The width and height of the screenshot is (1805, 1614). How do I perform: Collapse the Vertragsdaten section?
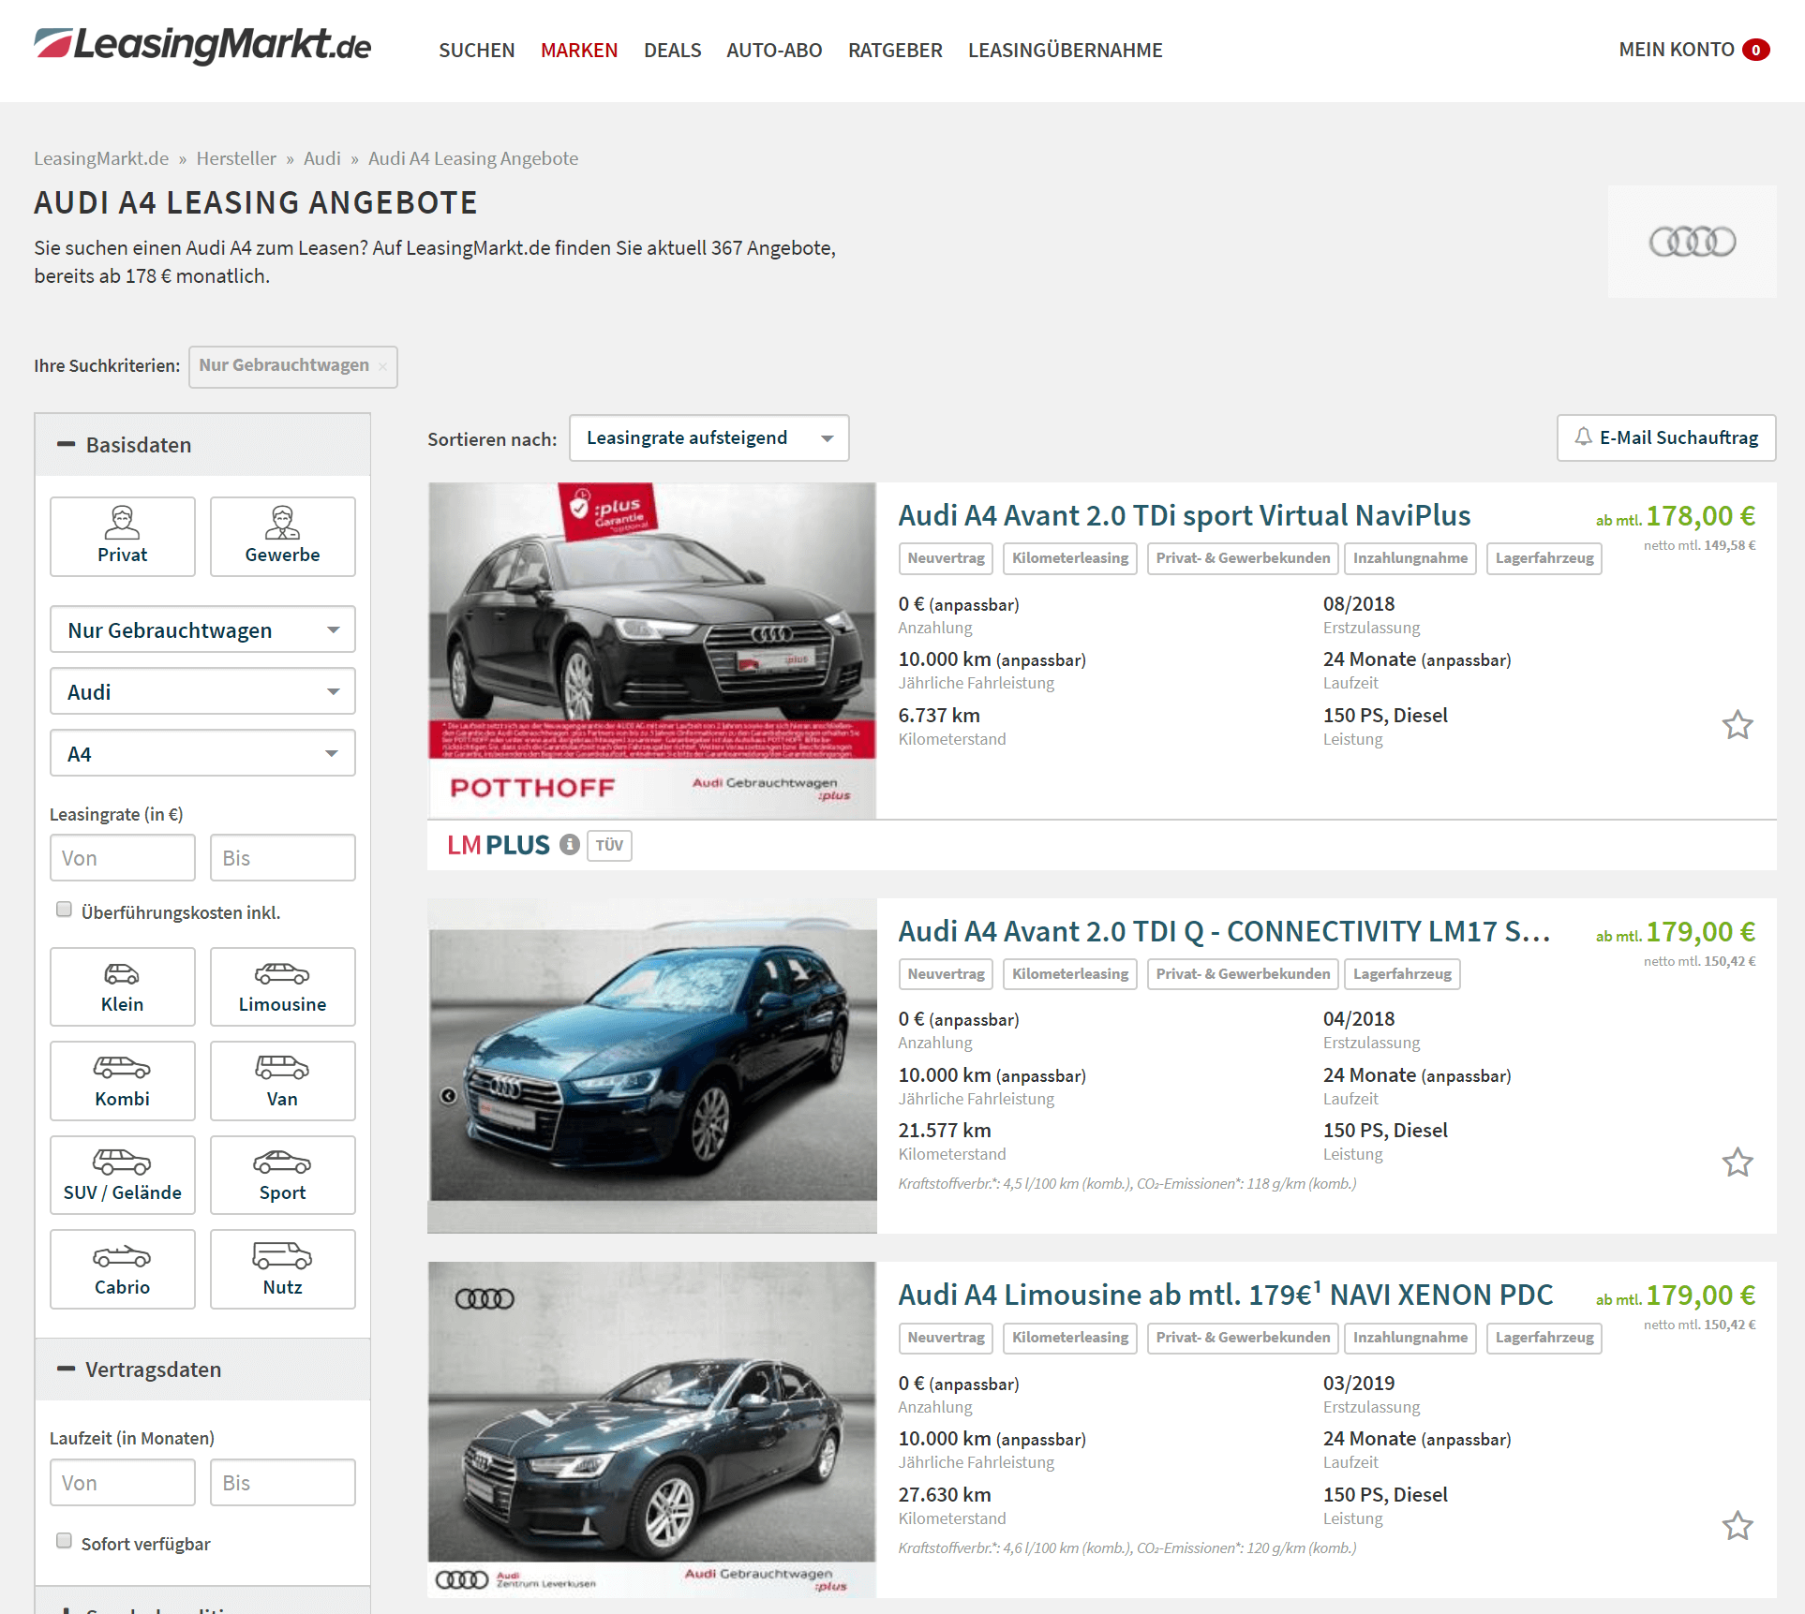202,1370
